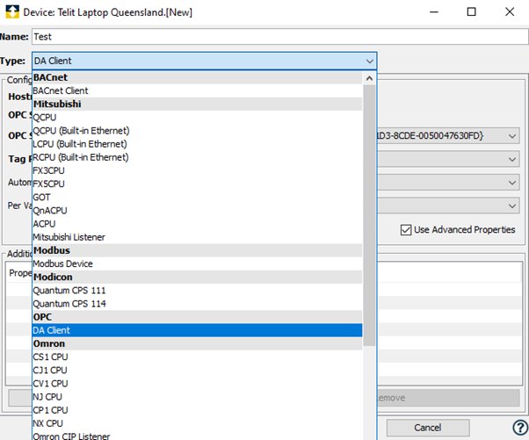Select FX5CPU device type
This screenshot has width=529, height=440.
click(198, 184)
